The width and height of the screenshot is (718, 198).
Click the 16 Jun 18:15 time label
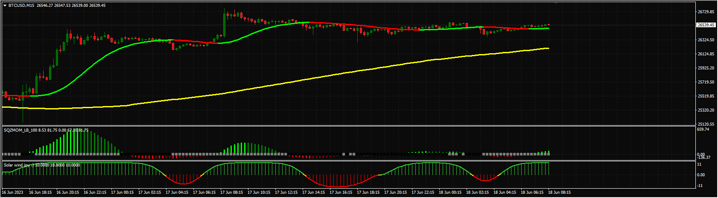point(41,192)
